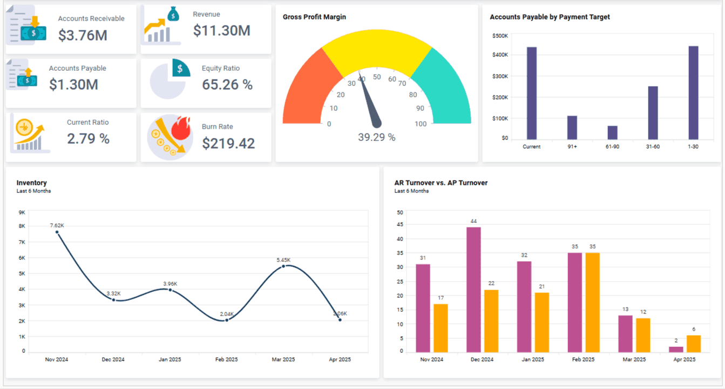This screenshot has width=725, height=389.
Task: Select the Equity Ratio pie chart icon
Action: point(168,82)
